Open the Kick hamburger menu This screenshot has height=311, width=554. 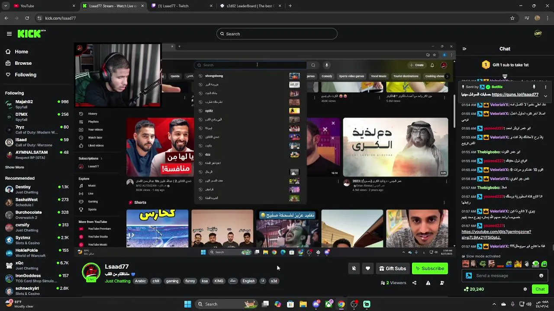9,34
